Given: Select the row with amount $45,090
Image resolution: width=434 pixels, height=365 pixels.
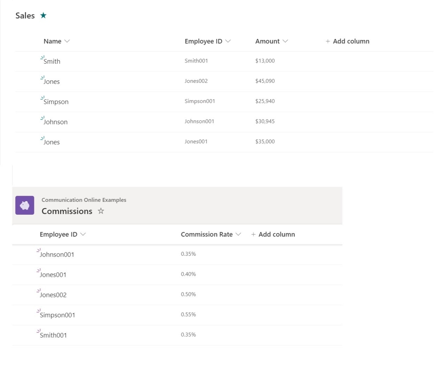Looking at the screenshot, I should pos(265,82).
